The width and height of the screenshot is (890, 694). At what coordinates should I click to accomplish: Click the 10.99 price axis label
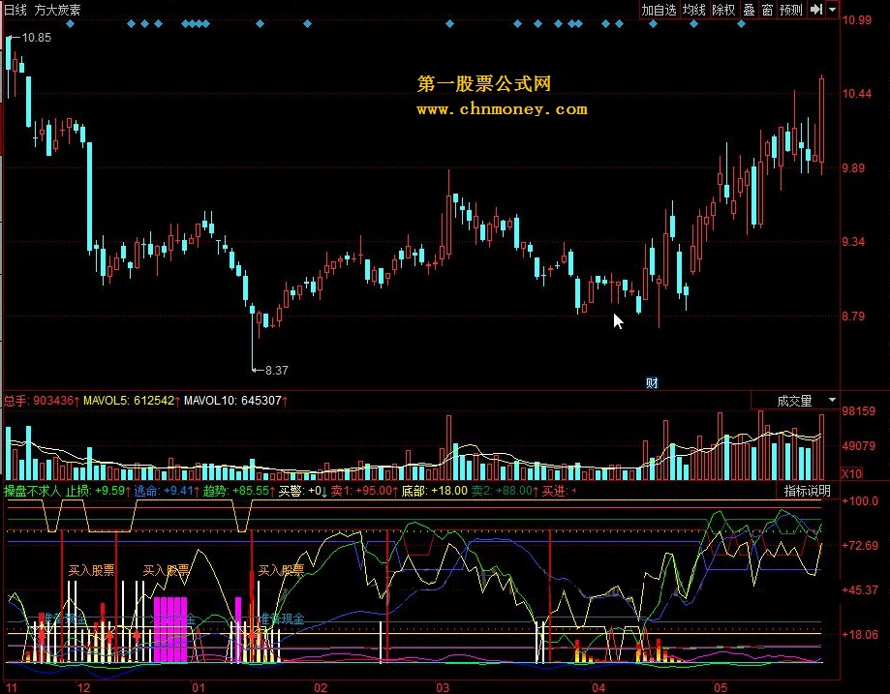(856, 20)
